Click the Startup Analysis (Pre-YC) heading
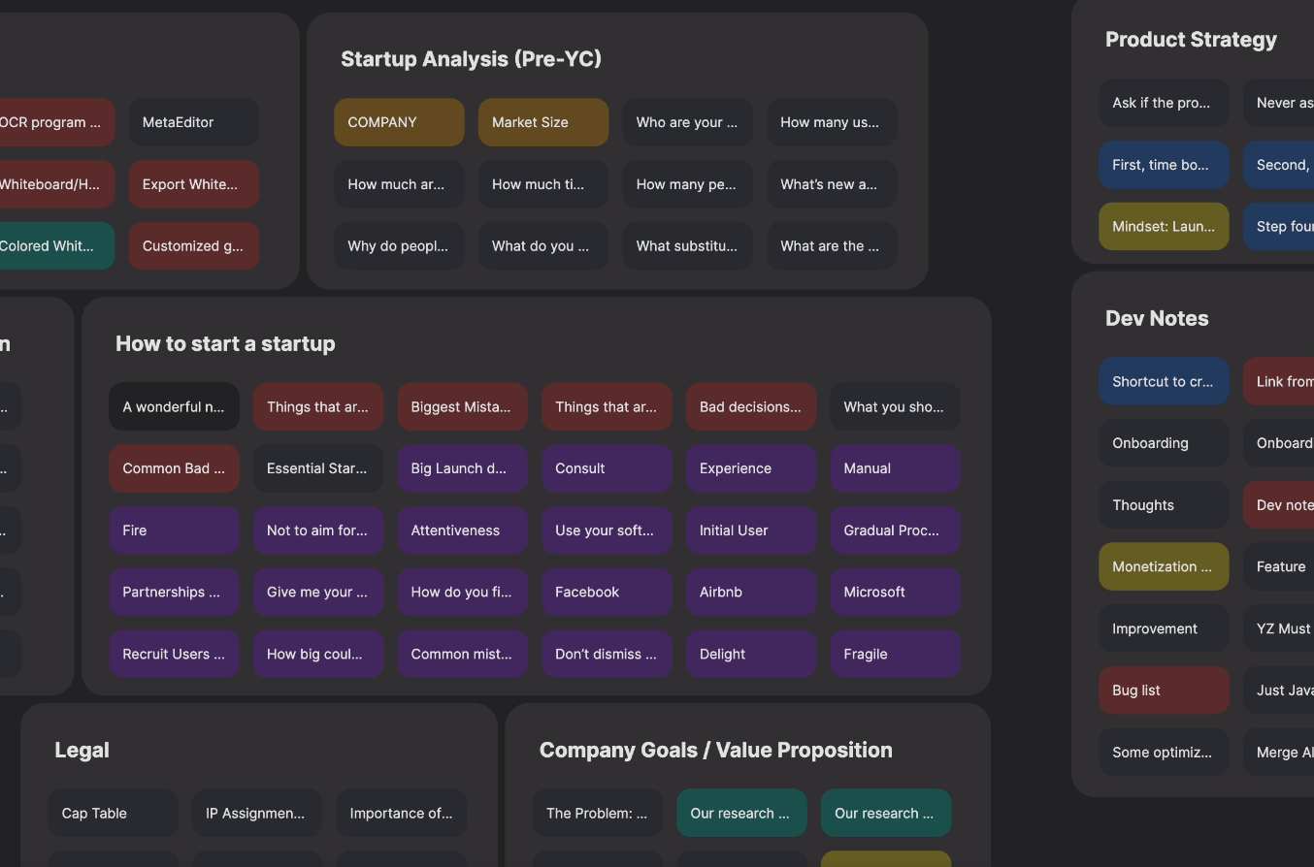 tap(471, 59)
